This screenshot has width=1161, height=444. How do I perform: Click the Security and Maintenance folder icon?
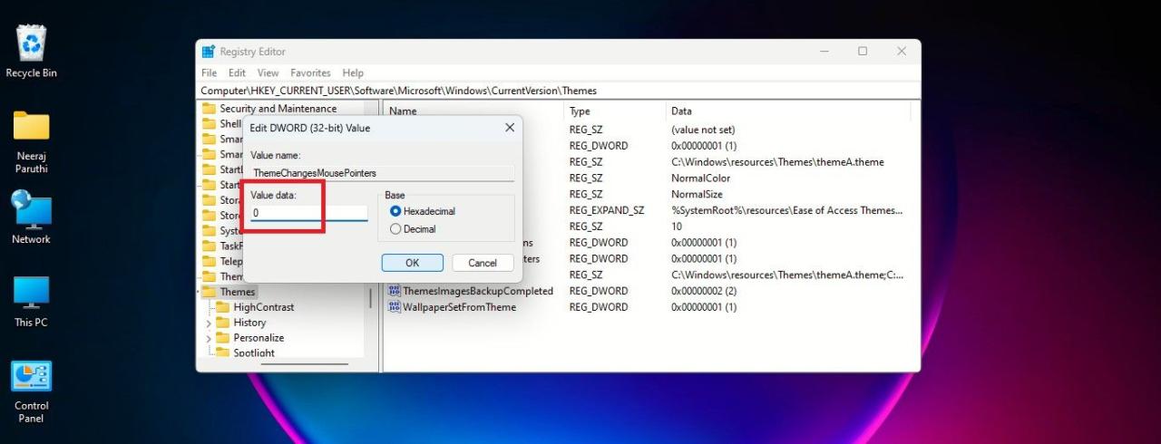(x=209, y=109)
